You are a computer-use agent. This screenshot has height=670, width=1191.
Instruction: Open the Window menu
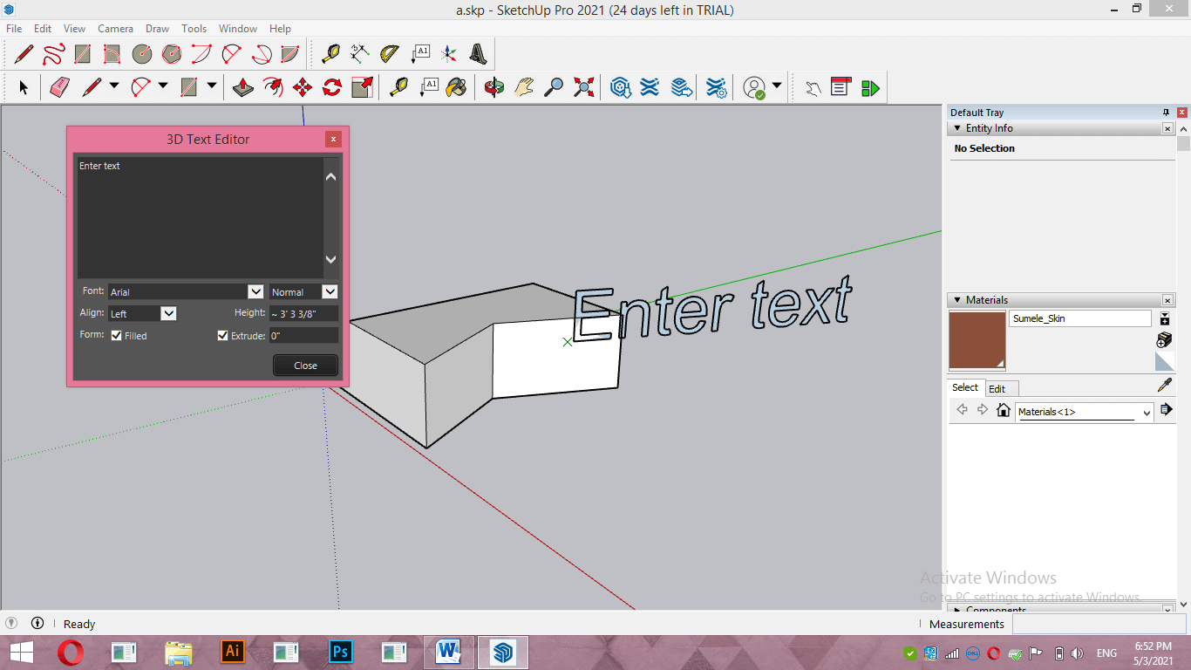238,29
